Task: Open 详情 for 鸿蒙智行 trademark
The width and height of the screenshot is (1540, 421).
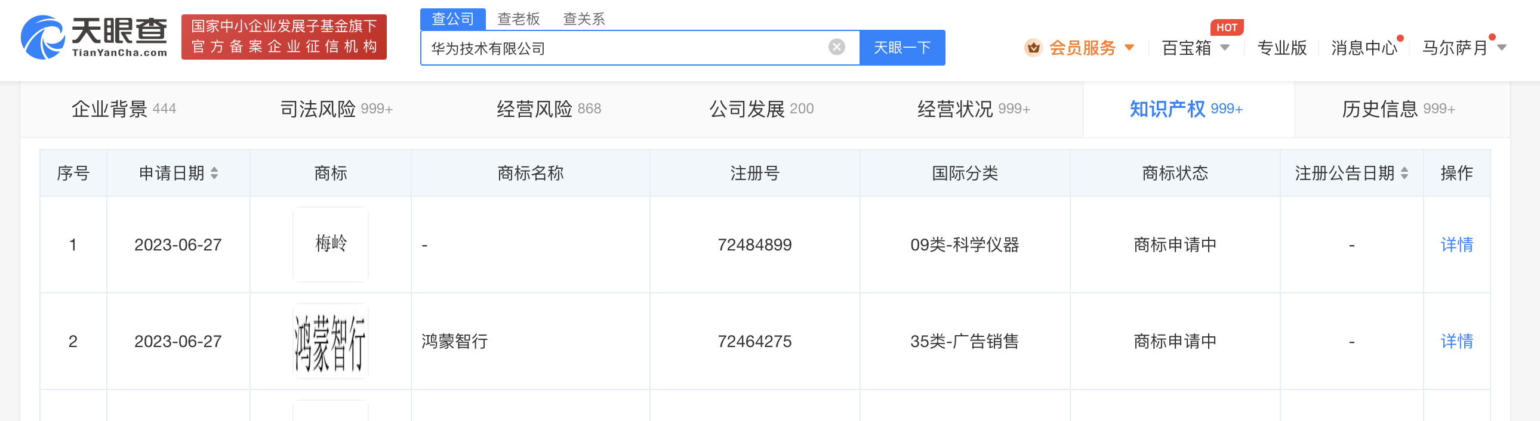Action: click(1456, 341)
